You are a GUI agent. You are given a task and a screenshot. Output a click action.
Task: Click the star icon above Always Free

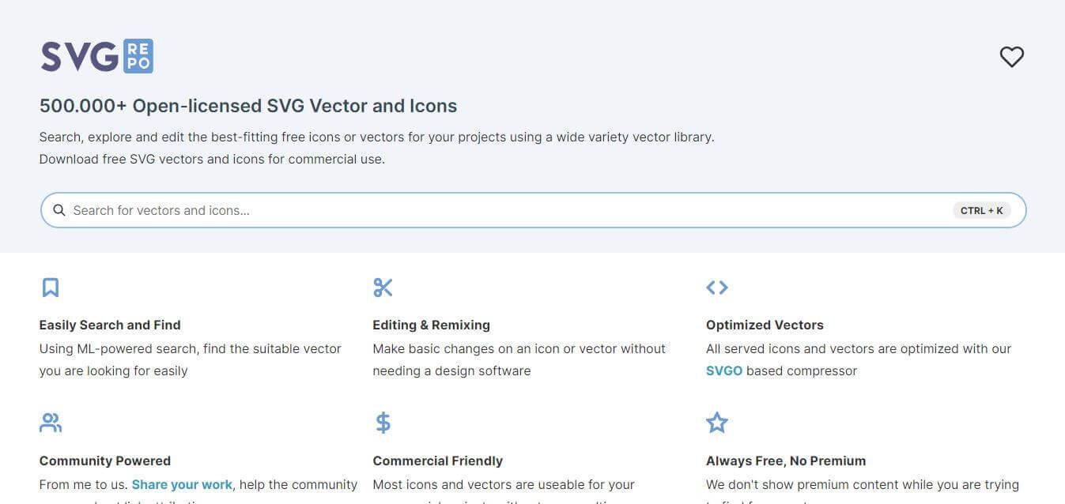pos(716,422)
